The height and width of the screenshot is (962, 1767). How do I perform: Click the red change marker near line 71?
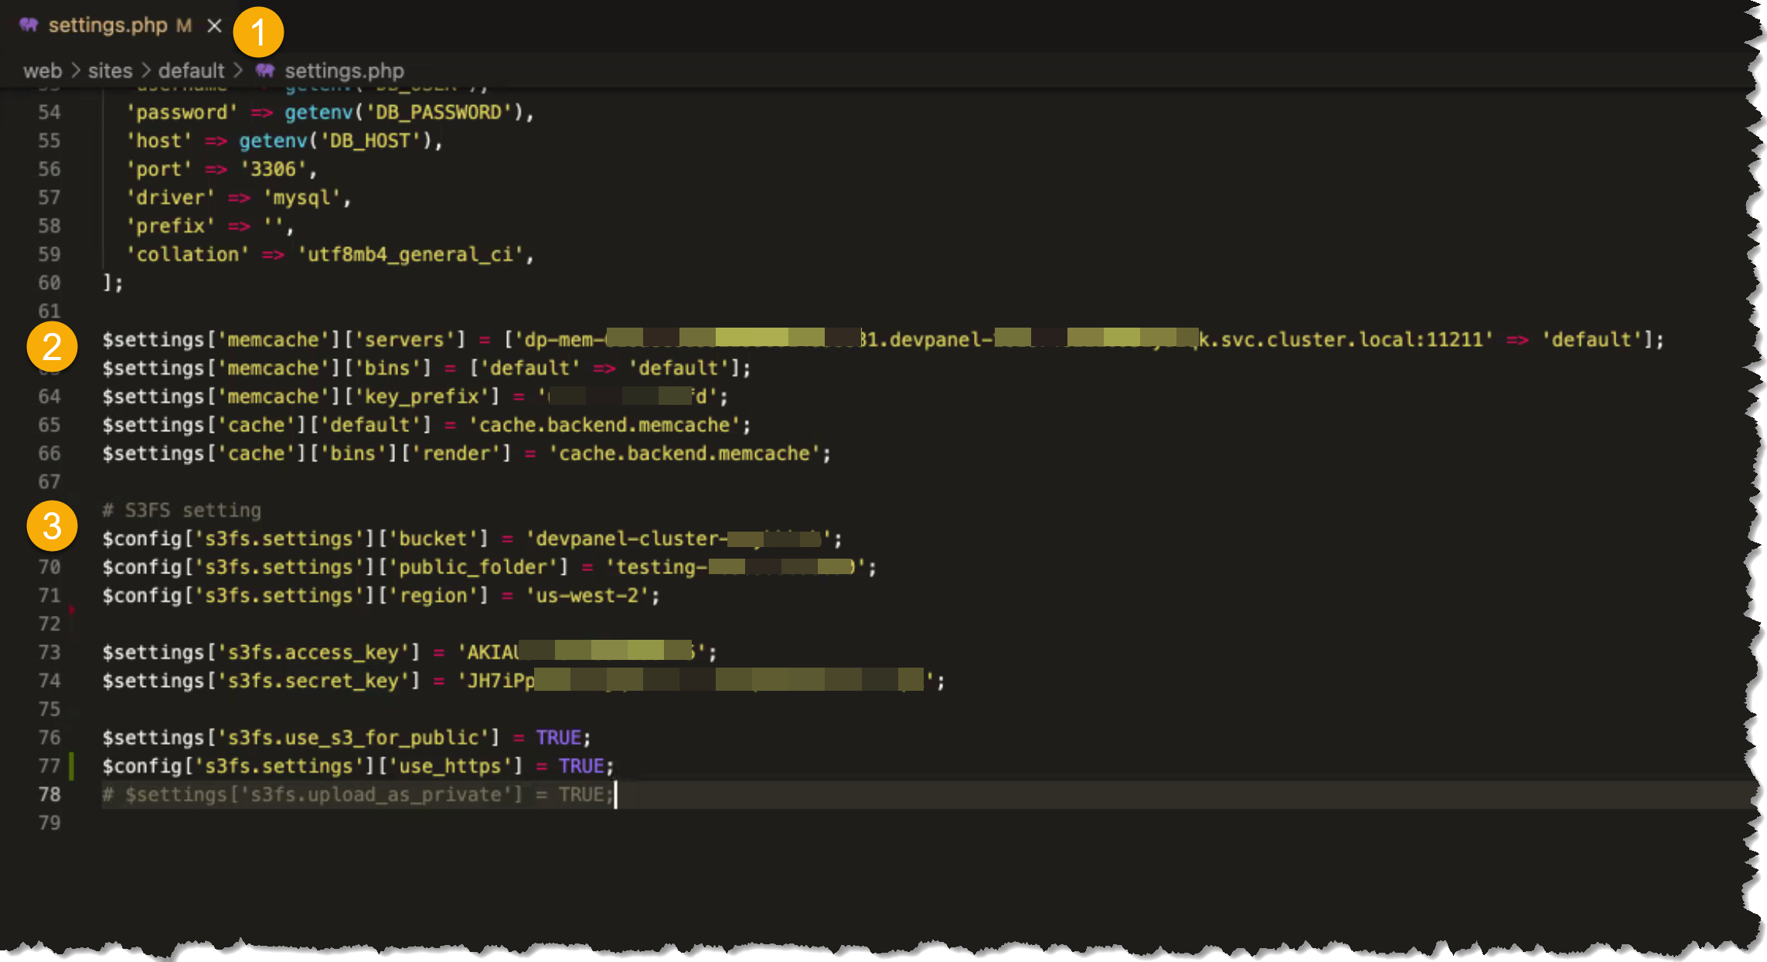(x=72, y=609)
